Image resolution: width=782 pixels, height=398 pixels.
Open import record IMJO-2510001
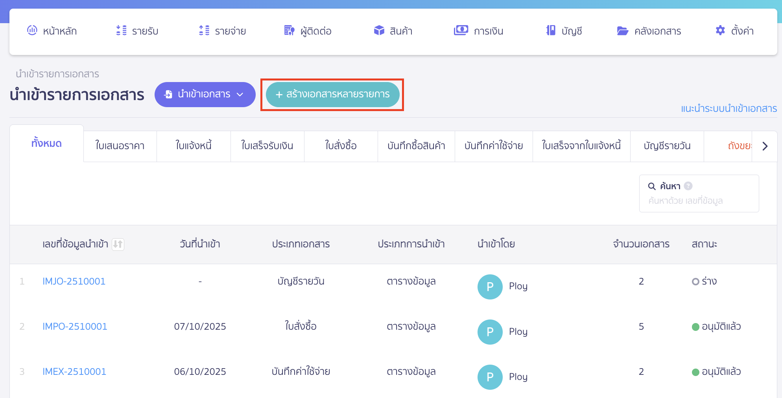[x=74, y=281]
